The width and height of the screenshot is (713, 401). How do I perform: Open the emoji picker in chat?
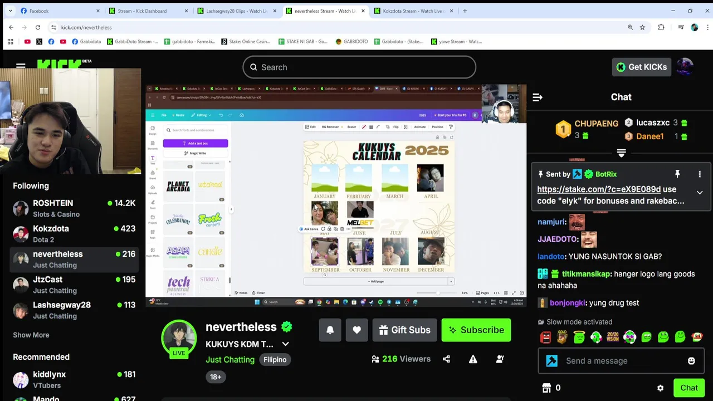tap(691, 361)
